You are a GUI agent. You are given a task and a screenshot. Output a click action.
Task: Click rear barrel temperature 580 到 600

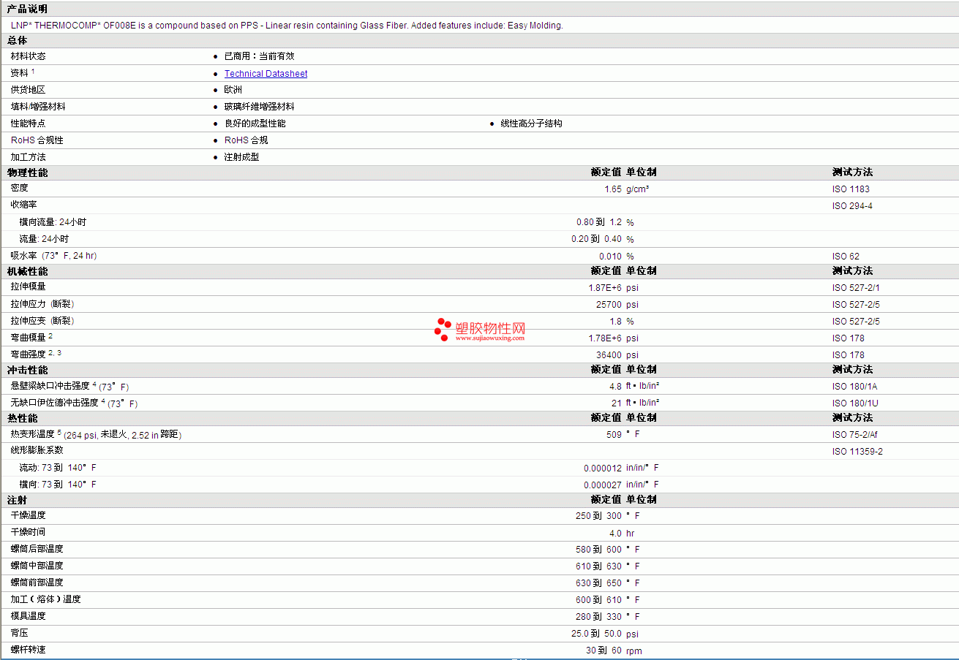click(598, 550)
